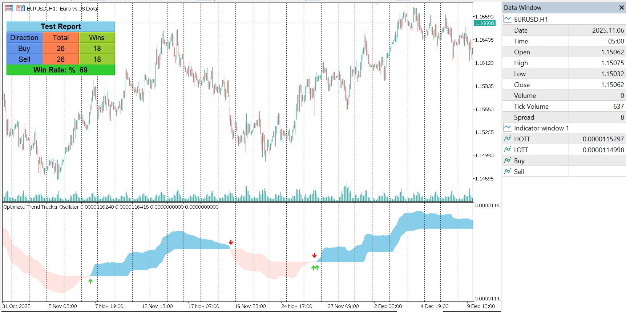Click the EURUSD, H1 chart title text
This screenshot has height=312, width=626.
click(63, 9)
